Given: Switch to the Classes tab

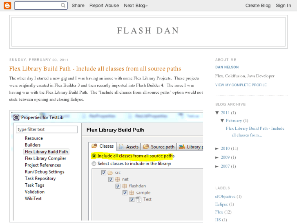Looking at the screenshot, I should (103, 146).
